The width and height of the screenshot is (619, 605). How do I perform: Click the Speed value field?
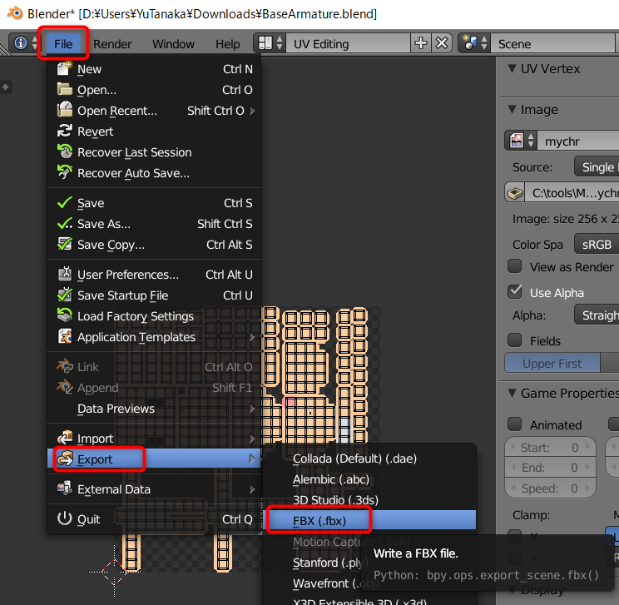[550, 488]
